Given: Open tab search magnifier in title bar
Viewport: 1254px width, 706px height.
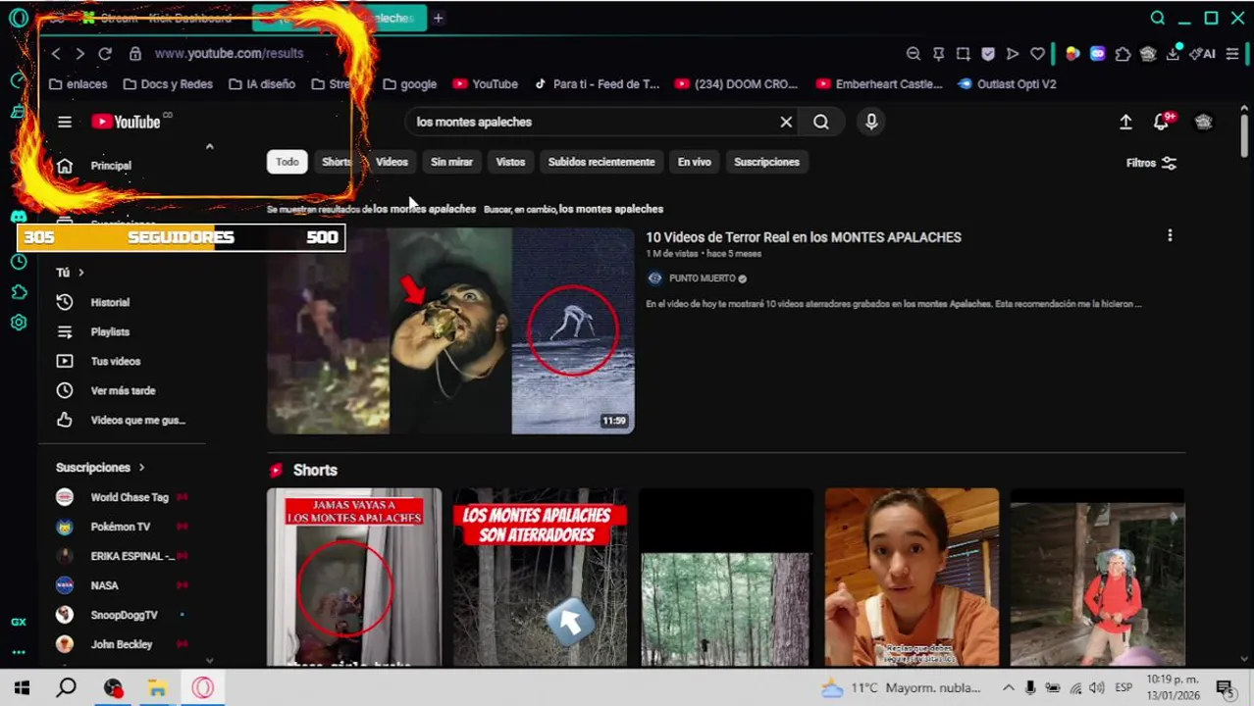Looking at the screenshot, I should [x=1158, y=18].
